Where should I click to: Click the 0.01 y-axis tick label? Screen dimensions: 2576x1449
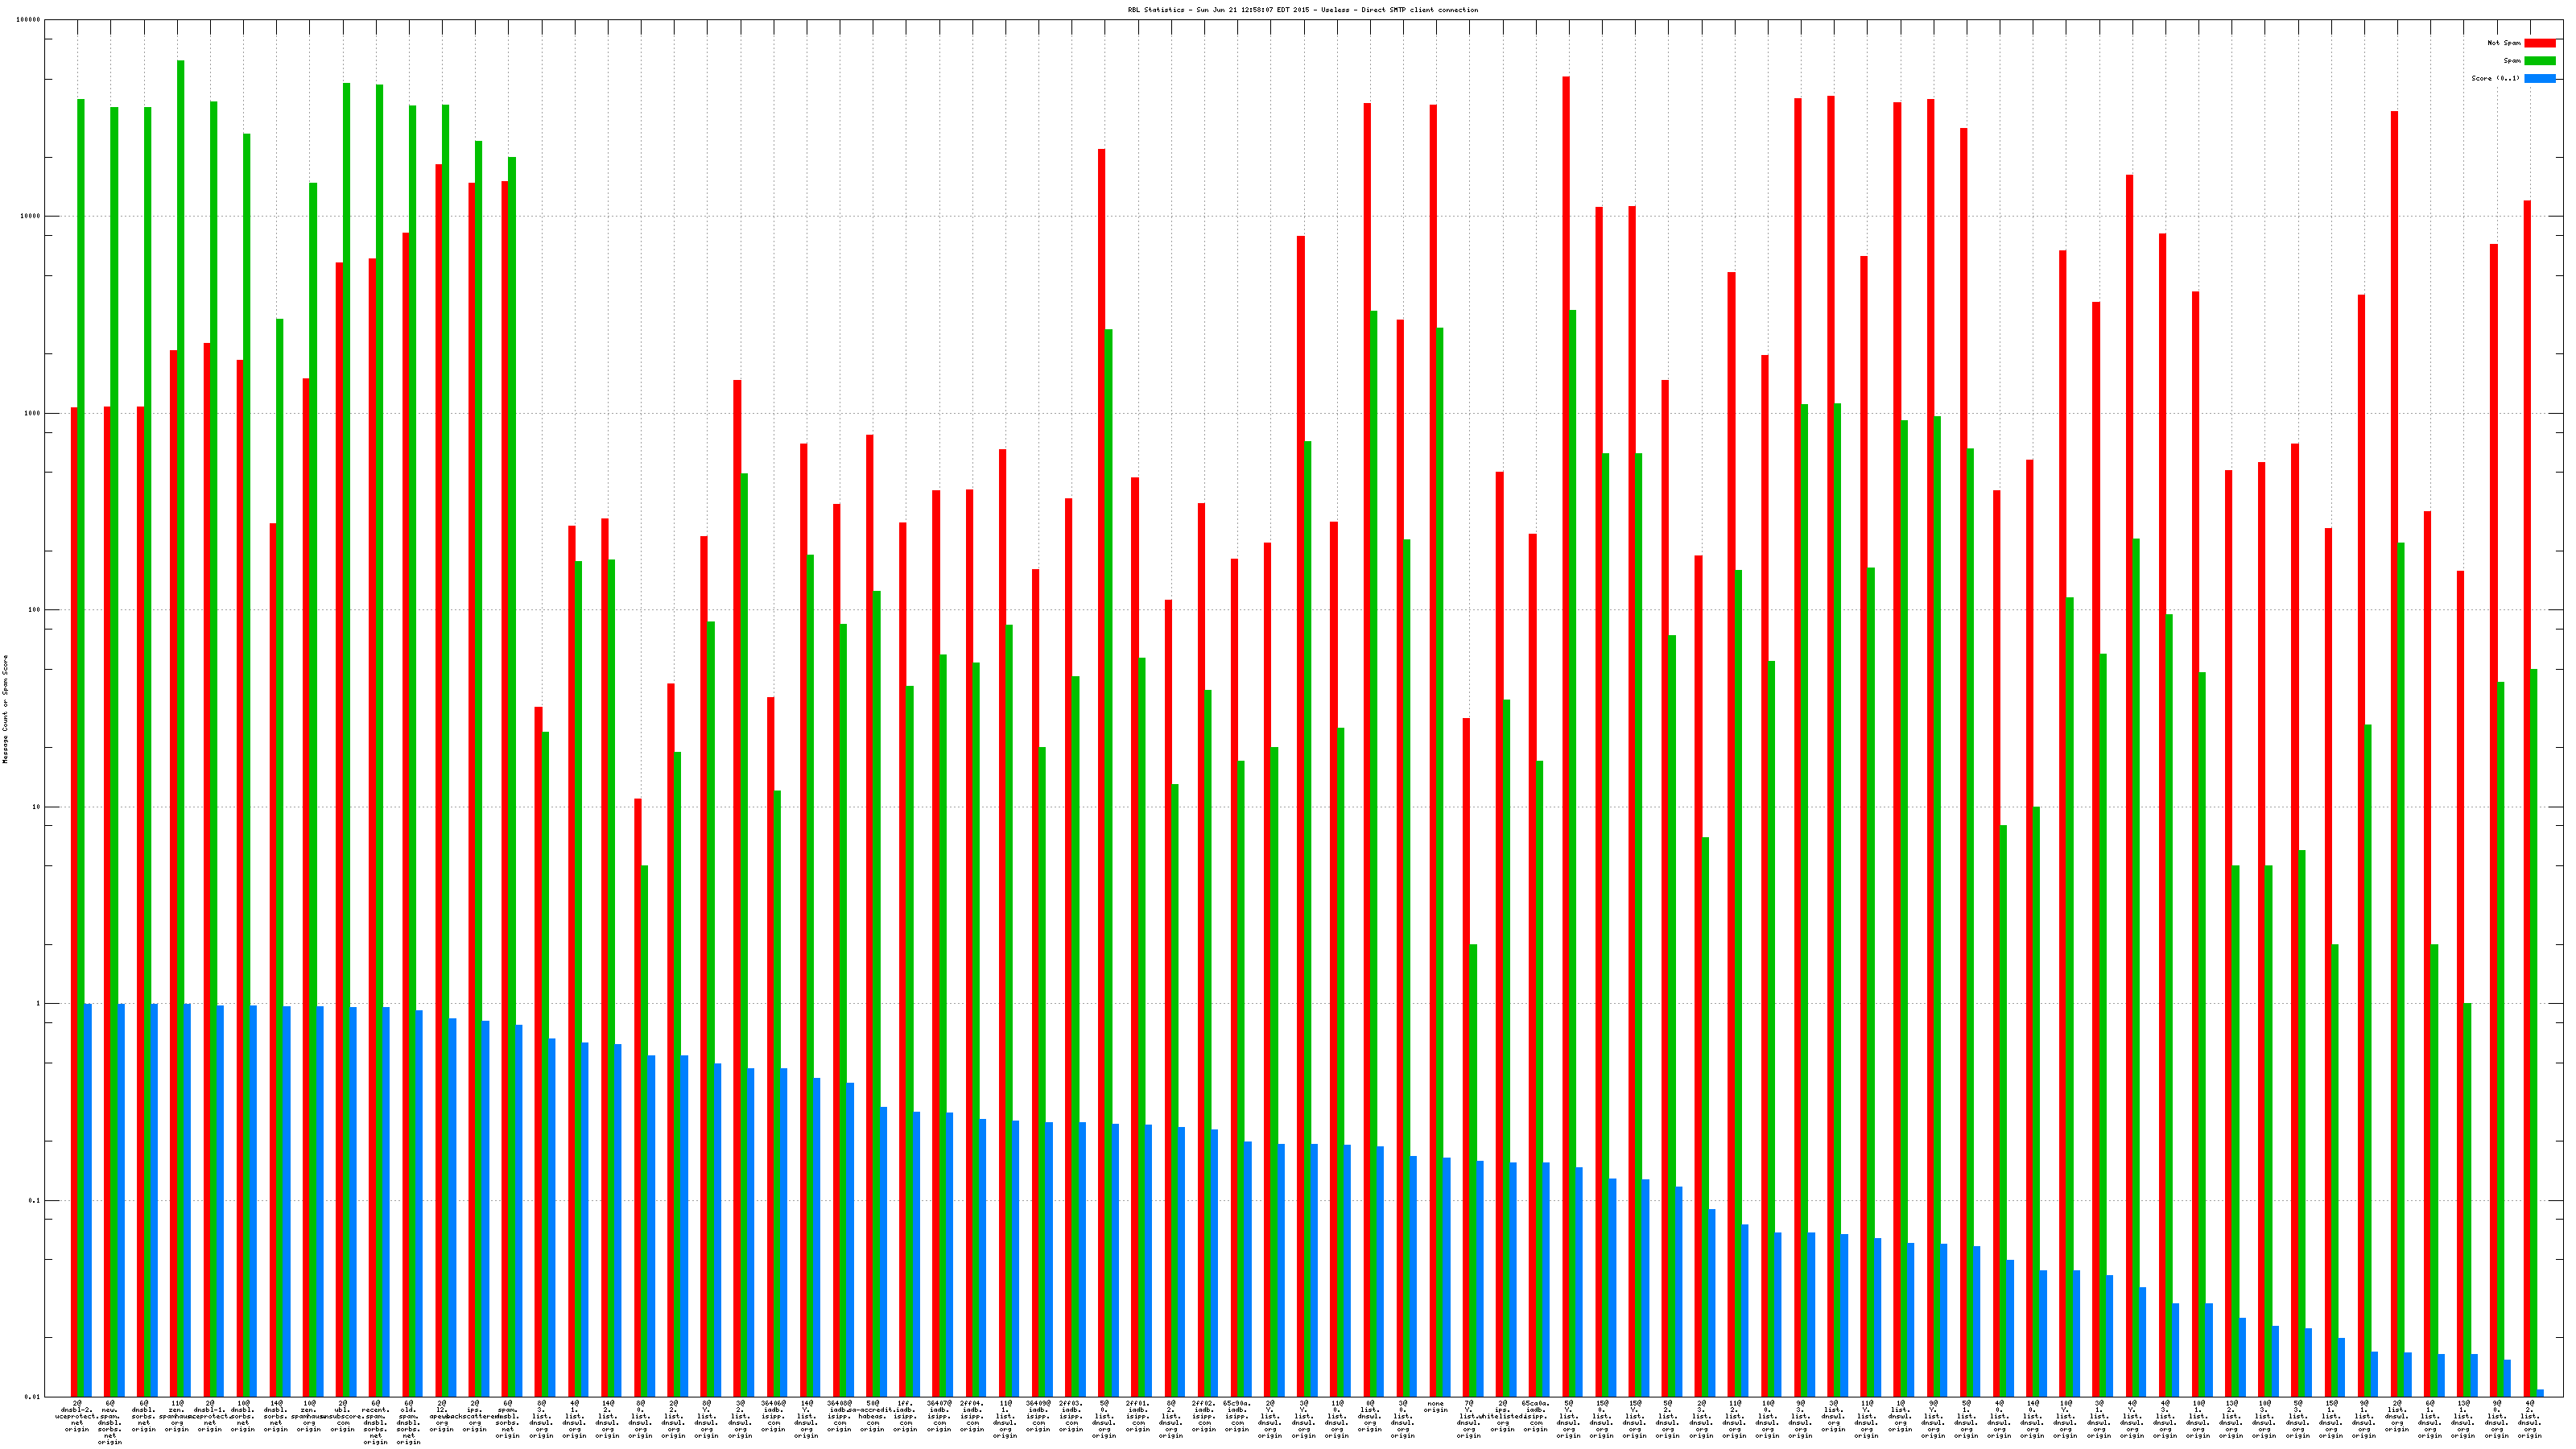point(33,1397)
